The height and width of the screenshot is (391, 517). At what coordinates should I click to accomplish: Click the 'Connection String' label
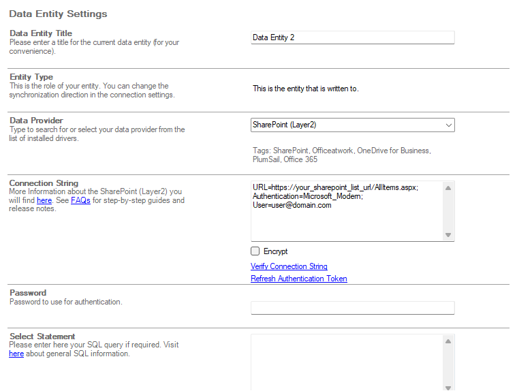[x=44, y=183]
